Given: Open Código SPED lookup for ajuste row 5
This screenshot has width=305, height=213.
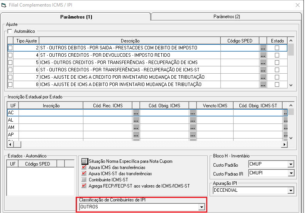Looking at the screenshot, I should click(x=263, y=63).
